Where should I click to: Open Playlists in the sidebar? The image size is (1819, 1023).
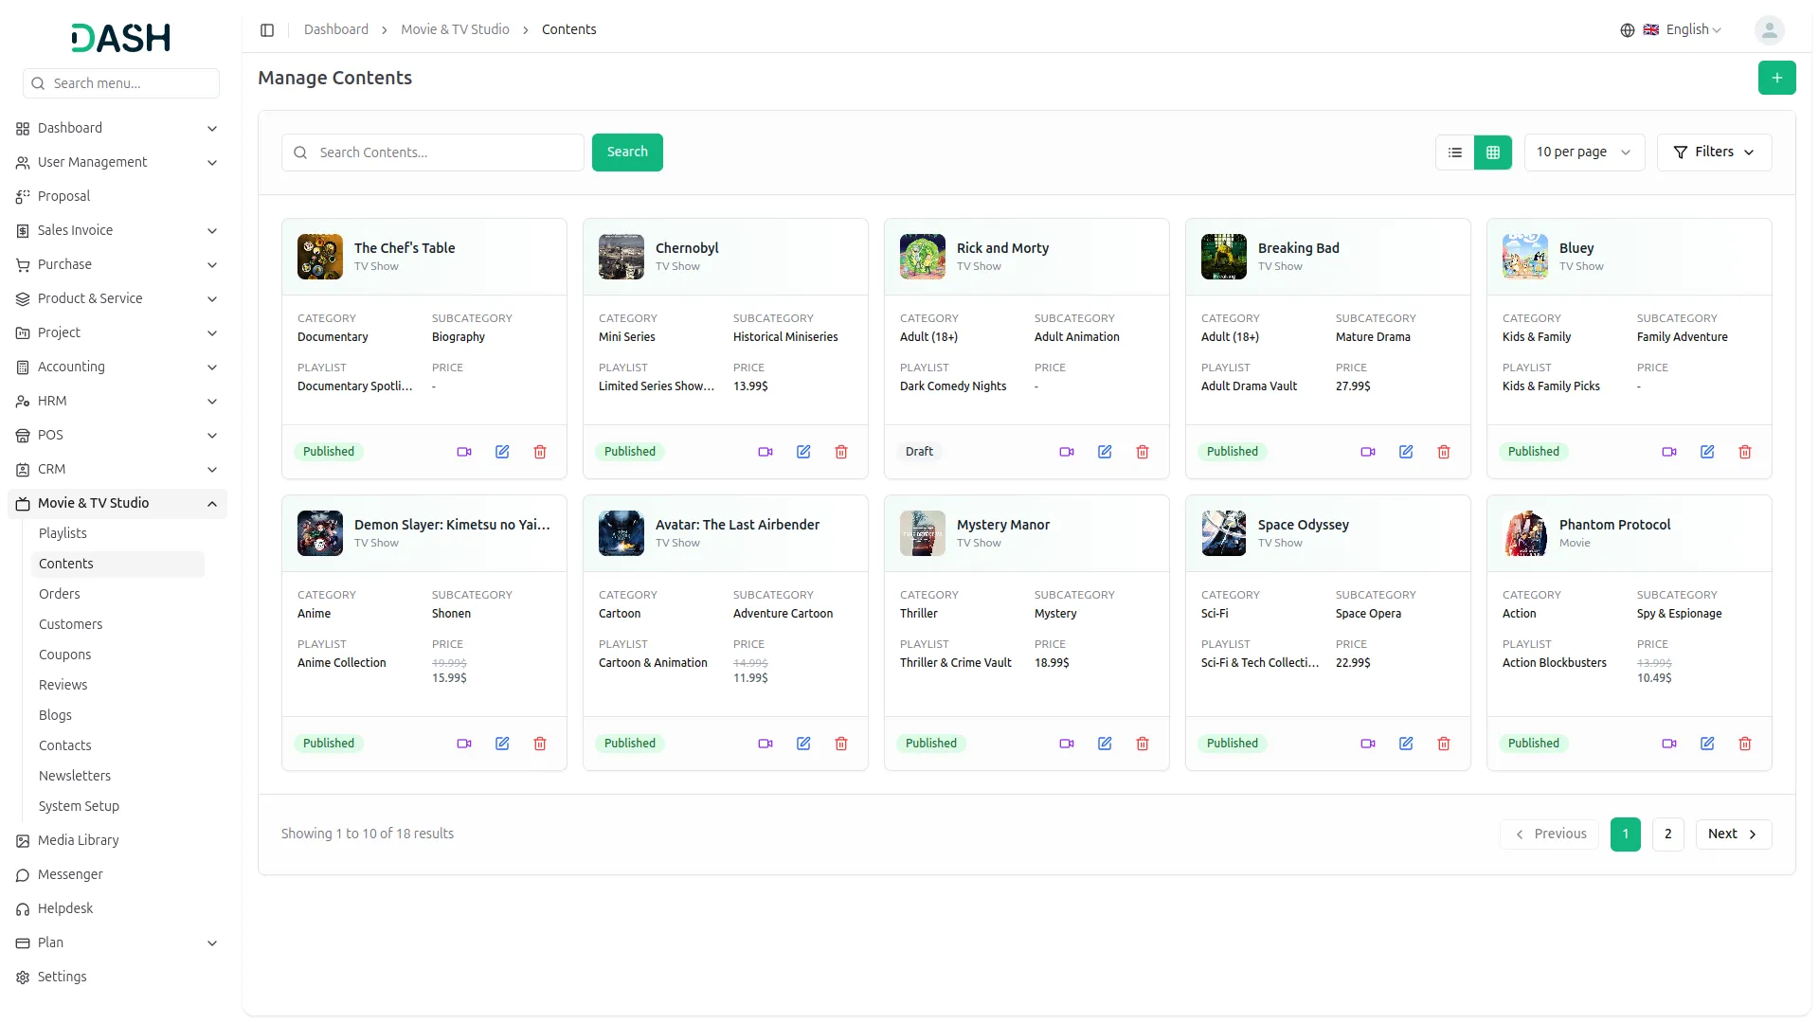click(x=63, y=533)
